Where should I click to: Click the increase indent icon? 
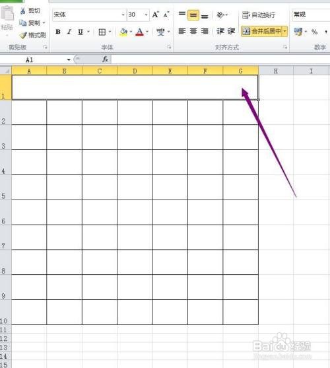point(231,31)
